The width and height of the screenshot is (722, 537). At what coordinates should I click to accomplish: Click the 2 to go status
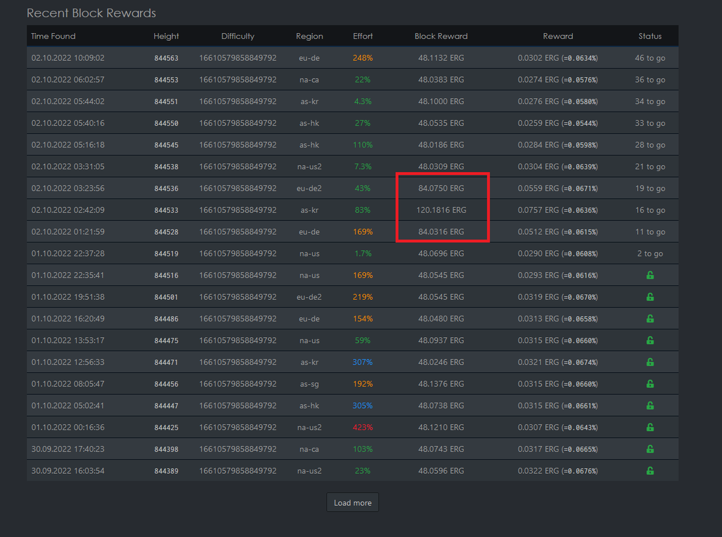[650, 253]
